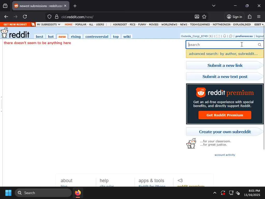Image resolution: width=265 pixels, height=199 pixels.
Task: Visit the NOTTHEONION subreddit link
Action: [x=222, y=25]
